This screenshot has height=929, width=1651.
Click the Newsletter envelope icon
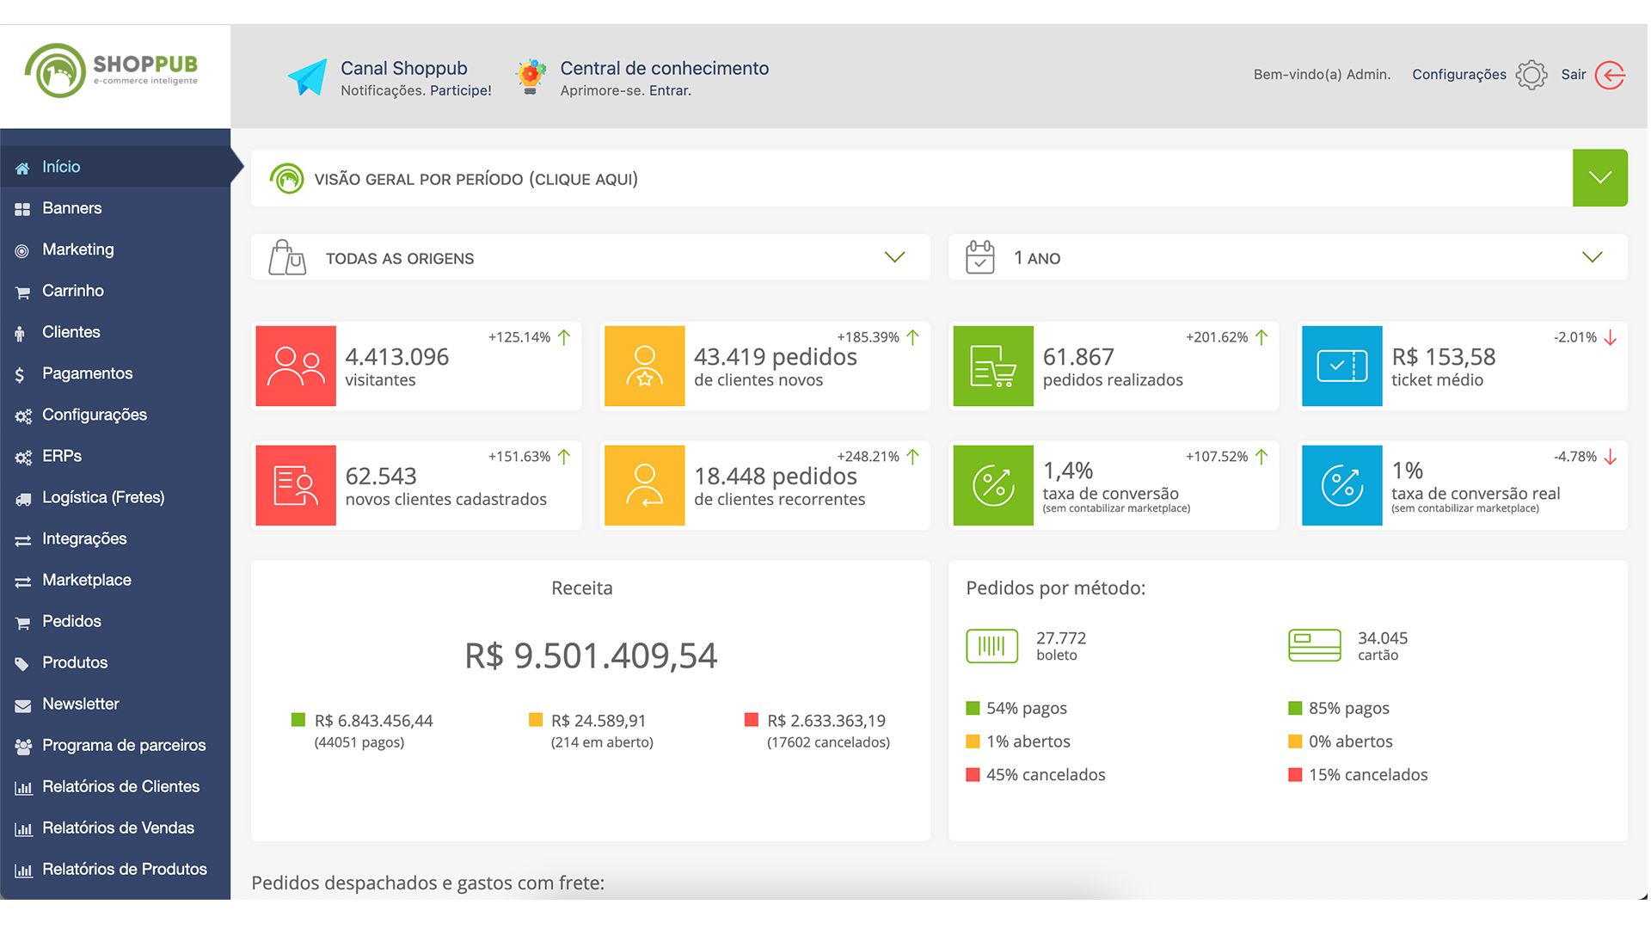pyautogui.click(x=23, y=705)
